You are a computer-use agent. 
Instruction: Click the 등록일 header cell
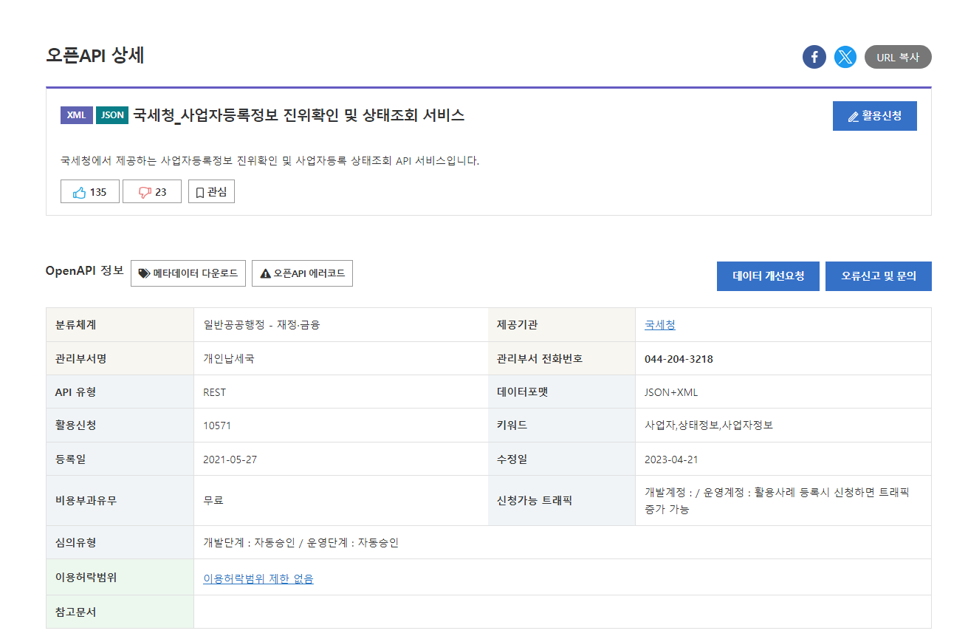click(120, 459)
